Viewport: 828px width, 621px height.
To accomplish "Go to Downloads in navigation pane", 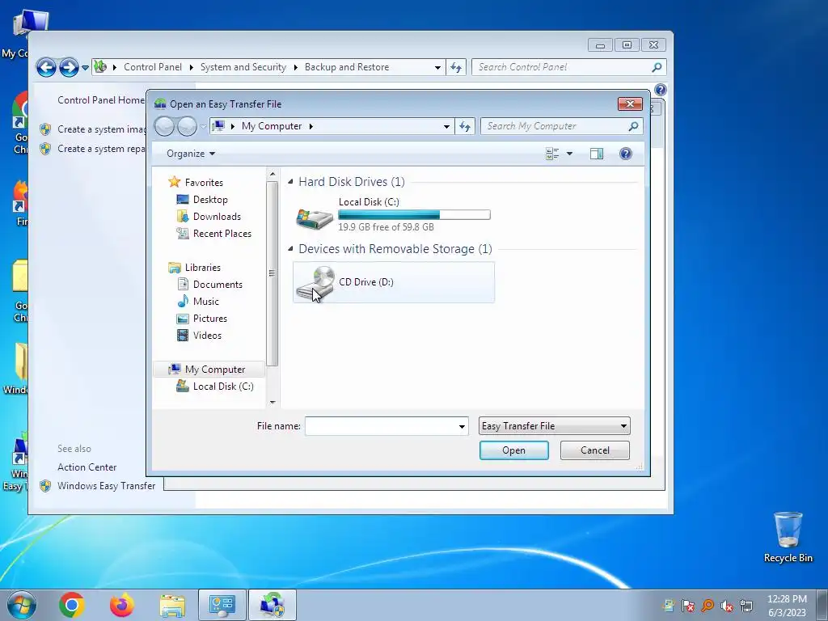I will (x=217, y=217).
